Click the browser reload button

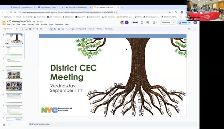(11, 12)
